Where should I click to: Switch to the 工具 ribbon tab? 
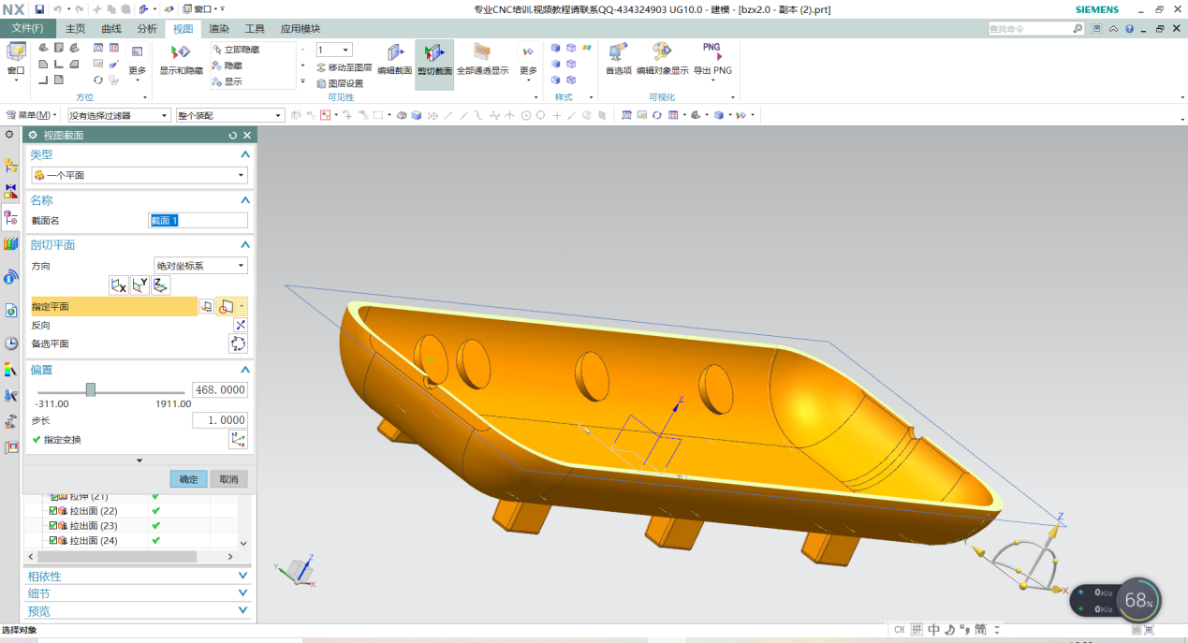tap(255, 29)
